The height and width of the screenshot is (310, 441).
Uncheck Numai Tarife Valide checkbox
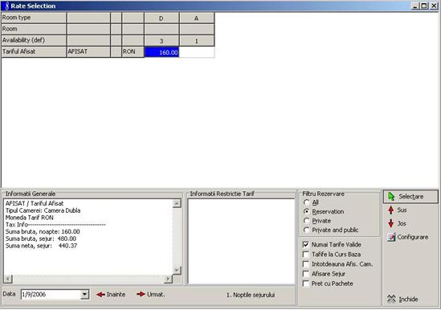[306, 244]
